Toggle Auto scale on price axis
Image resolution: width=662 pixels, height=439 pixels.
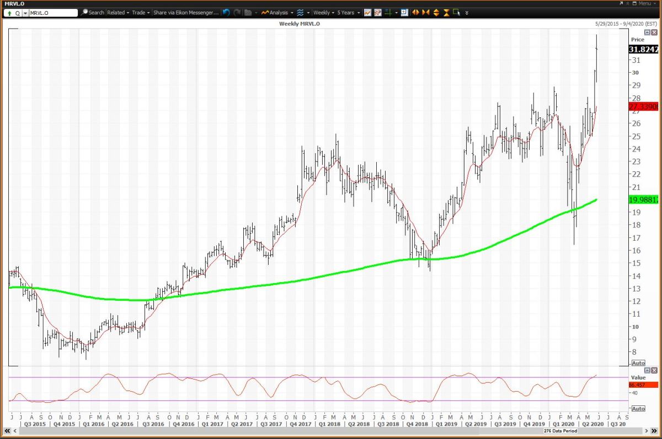638,364
